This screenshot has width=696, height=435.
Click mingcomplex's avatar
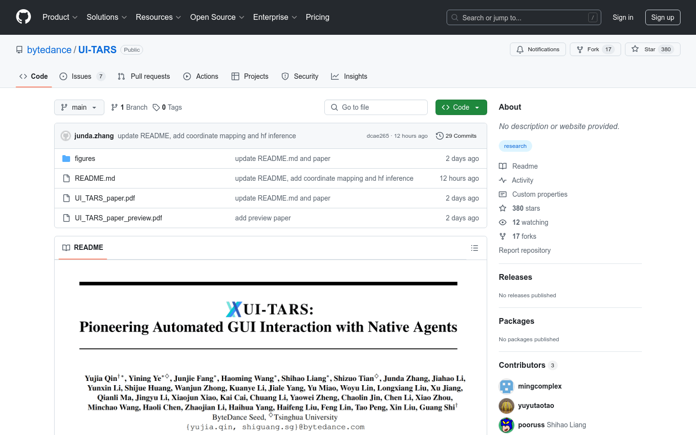(507, 386)
